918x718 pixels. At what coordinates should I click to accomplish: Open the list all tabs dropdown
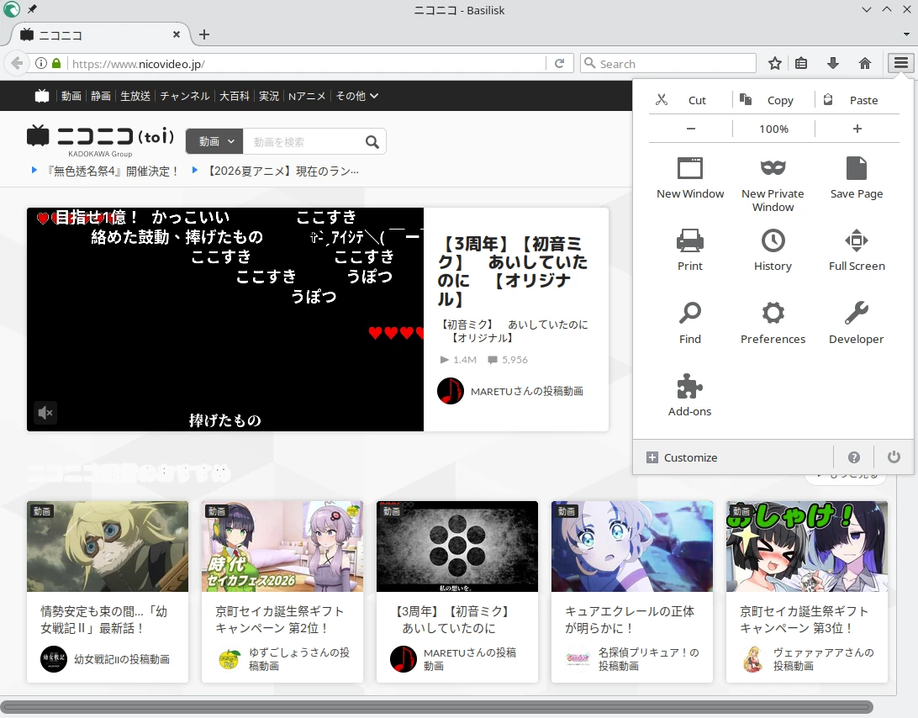click(907, 34)
